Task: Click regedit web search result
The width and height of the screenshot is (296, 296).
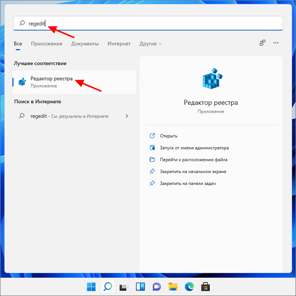Action: pos(74,116)
